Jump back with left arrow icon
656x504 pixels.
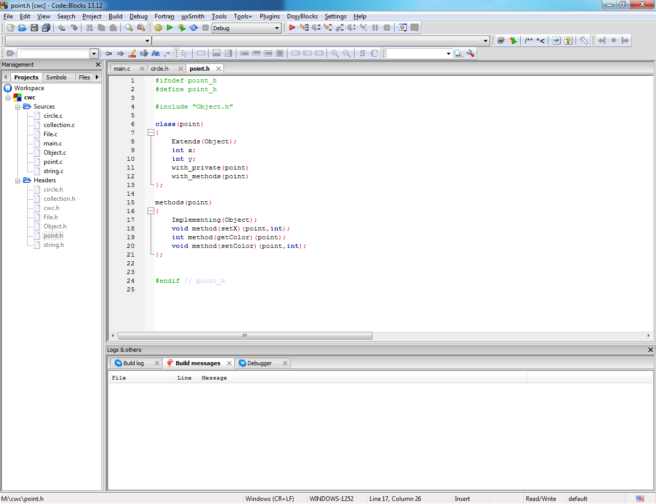tap(108, 53)
